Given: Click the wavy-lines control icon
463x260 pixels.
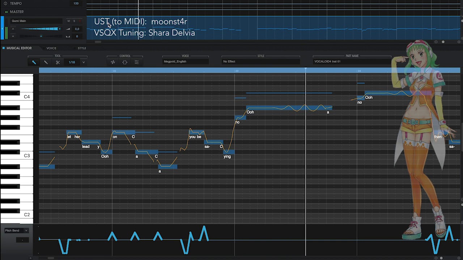Looking at the screenshot, I should pyautogui.click(x=137, y=62).
